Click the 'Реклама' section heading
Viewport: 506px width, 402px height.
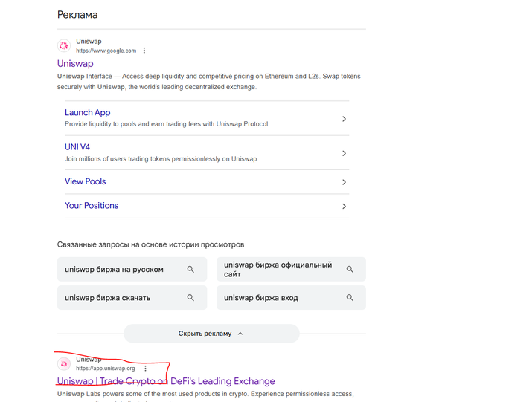point(77,15)
